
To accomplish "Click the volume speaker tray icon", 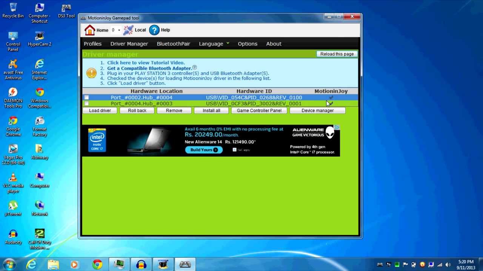I will (x=448, y=265).
